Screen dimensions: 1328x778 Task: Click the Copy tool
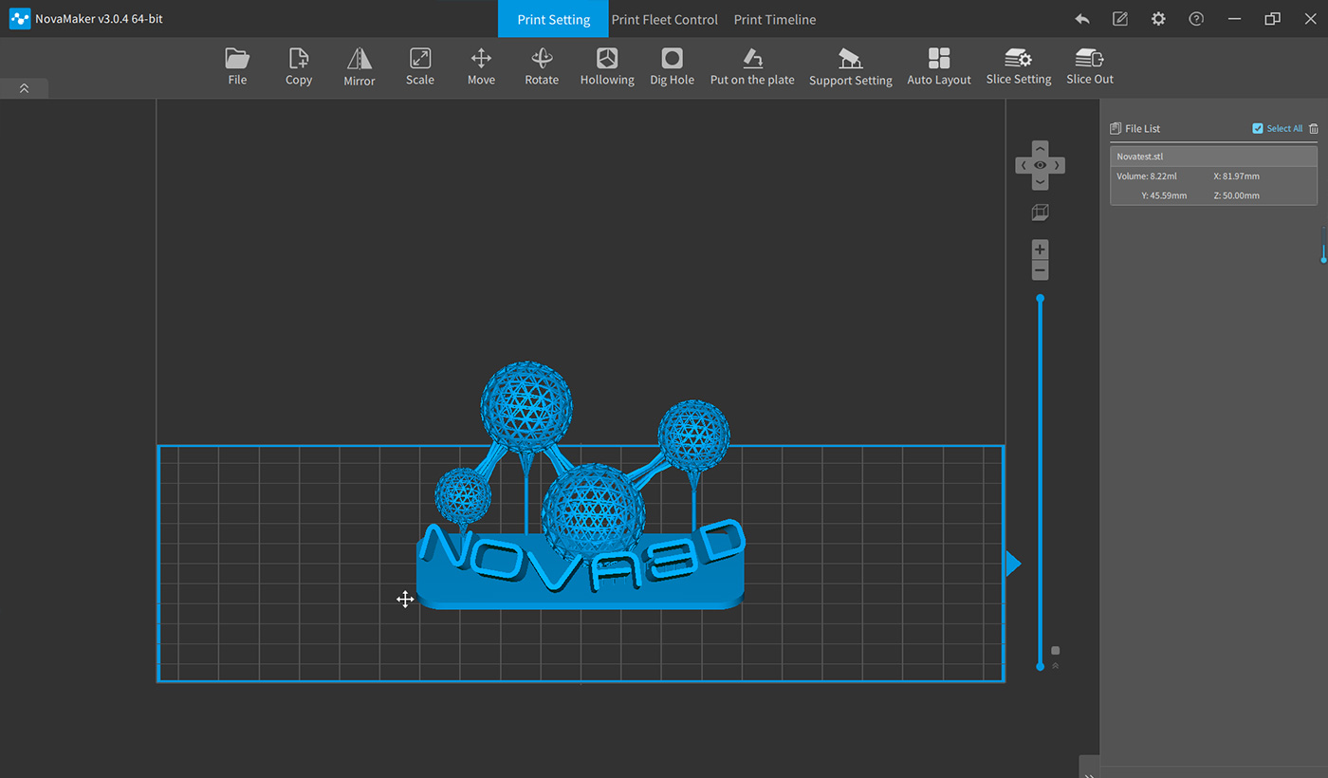click(299, 66)
